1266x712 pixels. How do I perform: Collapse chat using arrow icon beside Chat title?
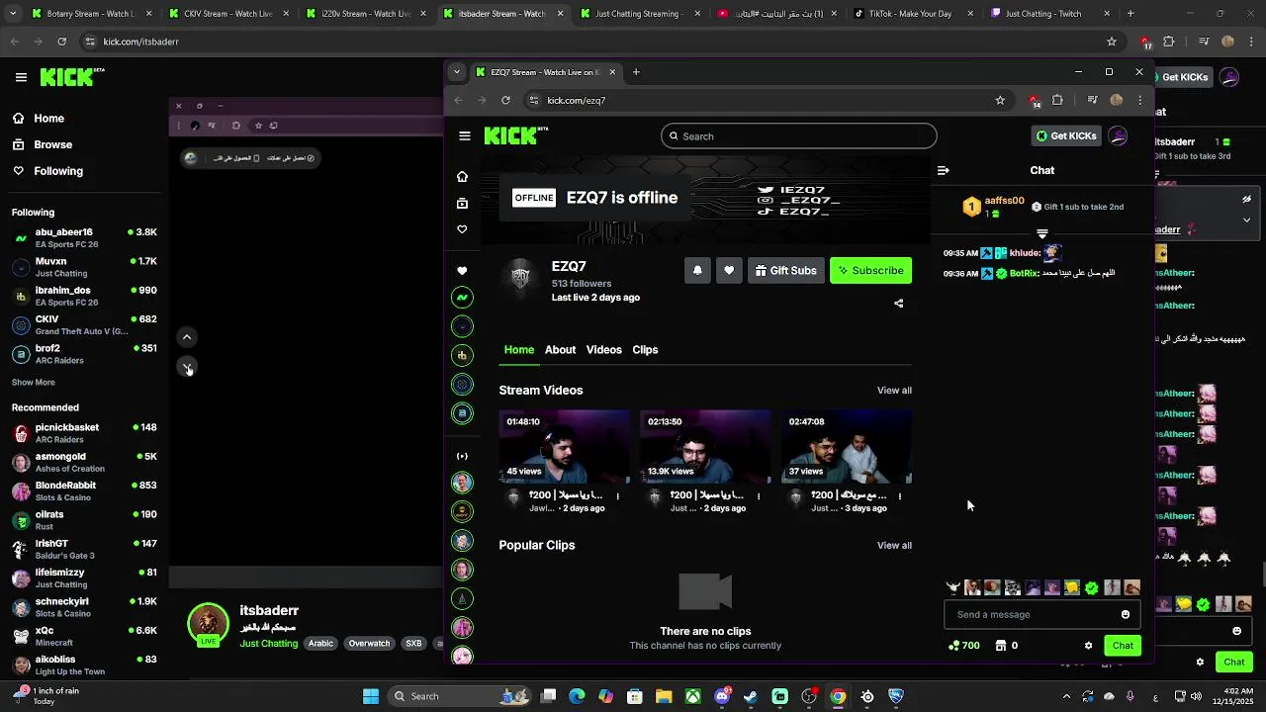coord(943,170)
